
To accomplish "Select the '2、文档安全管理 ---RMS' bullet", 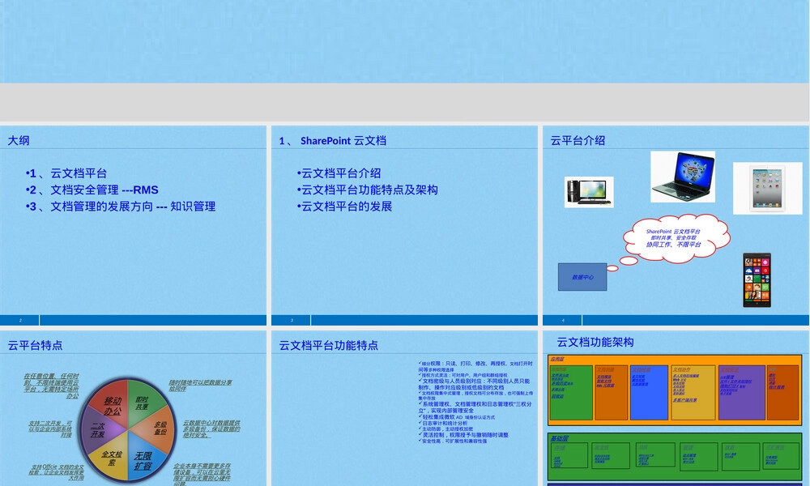I will point(92,190).
